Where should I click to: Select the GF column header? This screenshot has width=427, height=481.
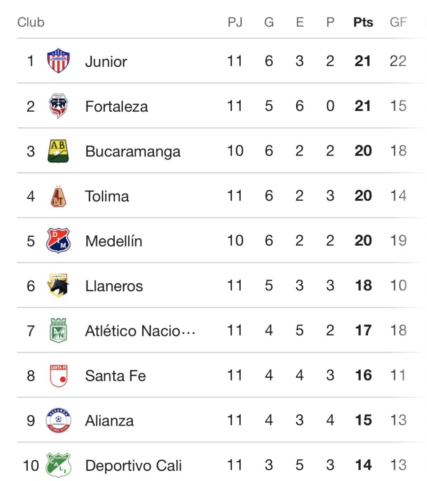click(x=398, y=22)
